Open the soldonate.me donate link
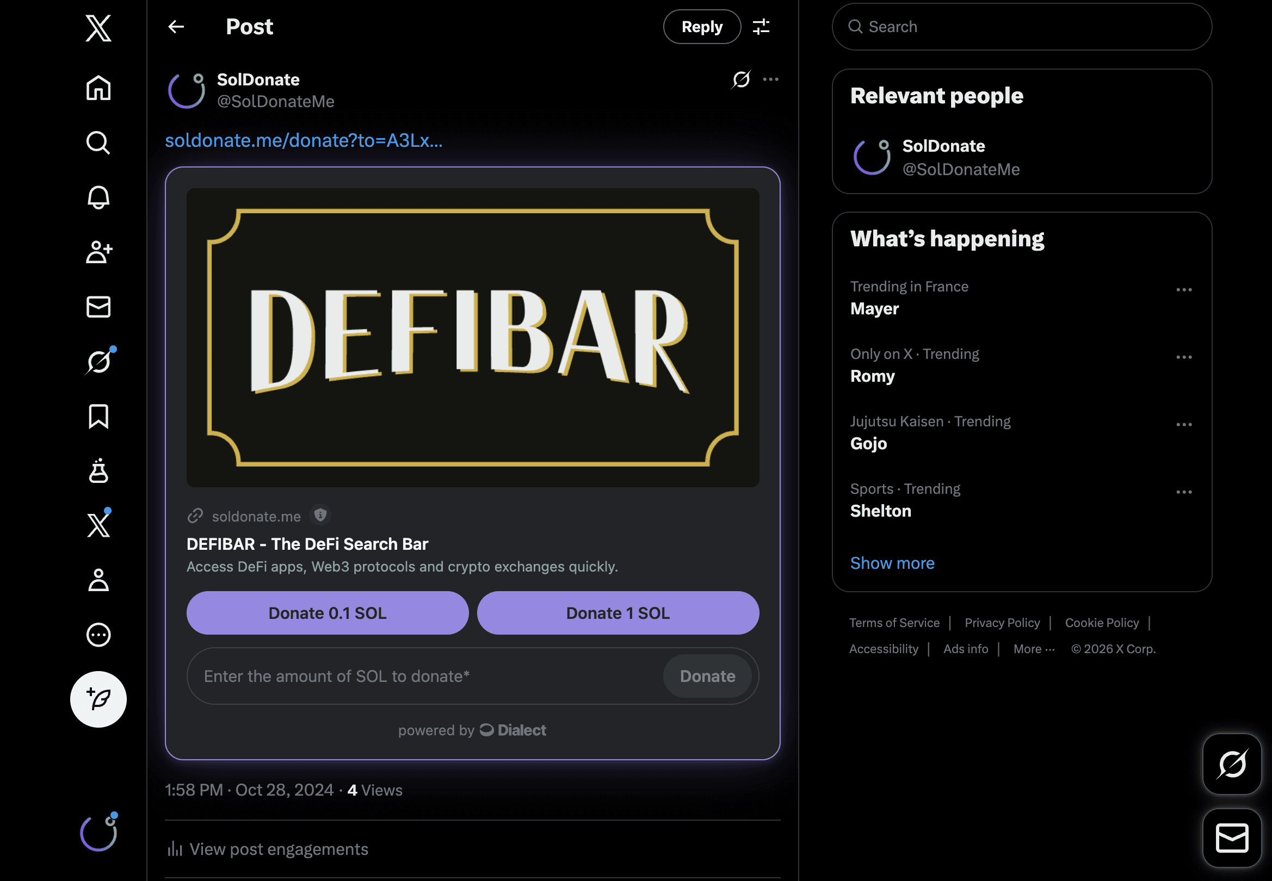The height and width of the screenshot is (881, 1272). pyautogui.click(x=304, y=141)
